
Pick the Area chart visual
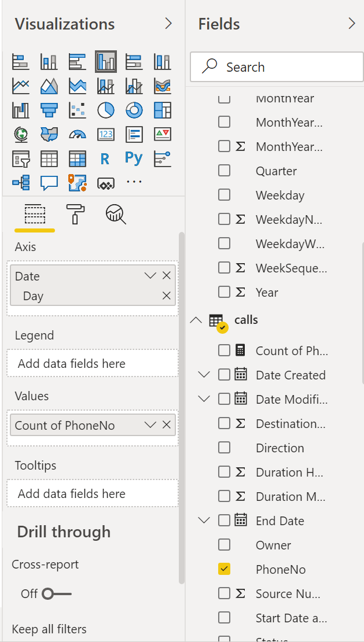click(49, 86)
